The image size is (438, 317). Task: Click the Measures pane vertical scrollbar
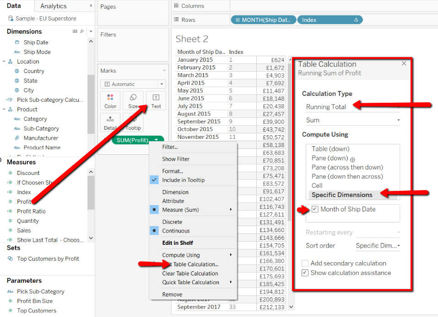91,192
